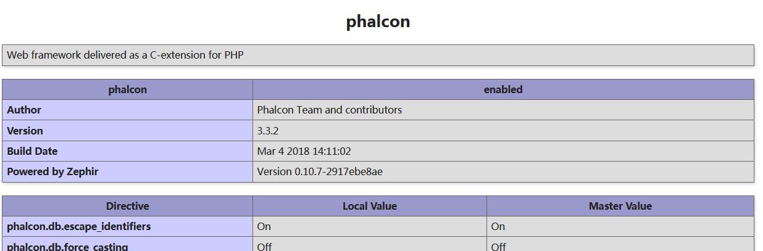The height and width of the screenshot is (251, 763).
Task: Click Phalcon Team and contributors value
Action: (329, 110)
